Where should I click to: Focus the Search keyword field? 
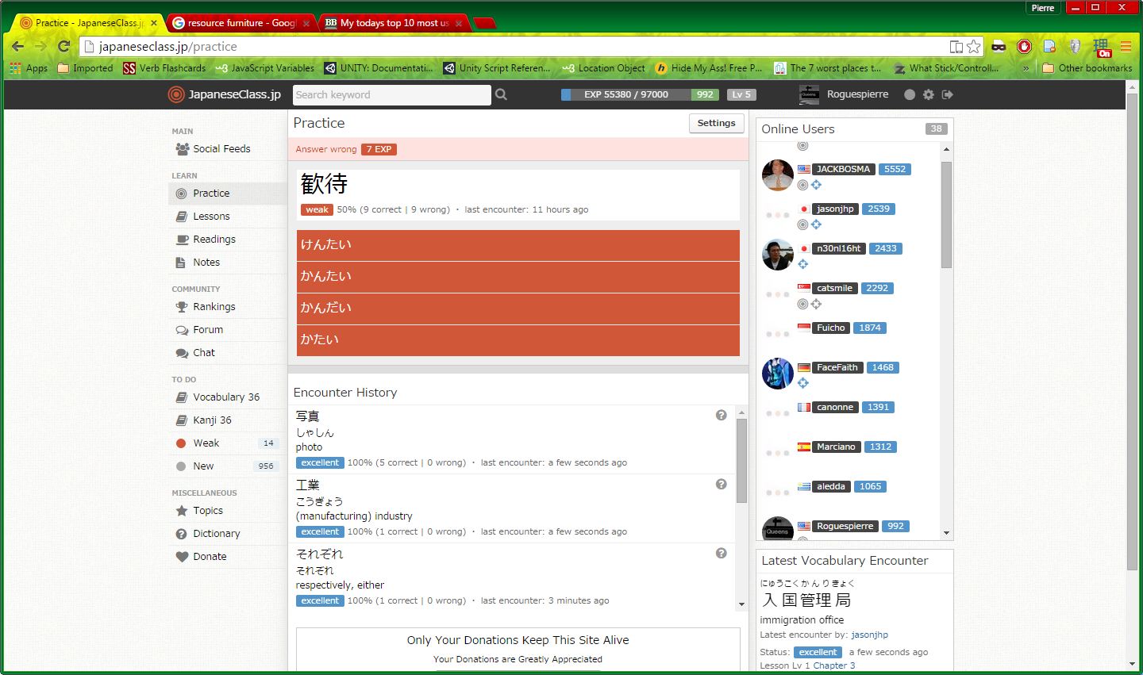[391, 94]
